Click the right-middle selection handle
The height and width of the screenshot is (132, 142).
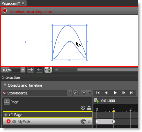(87, 42)
